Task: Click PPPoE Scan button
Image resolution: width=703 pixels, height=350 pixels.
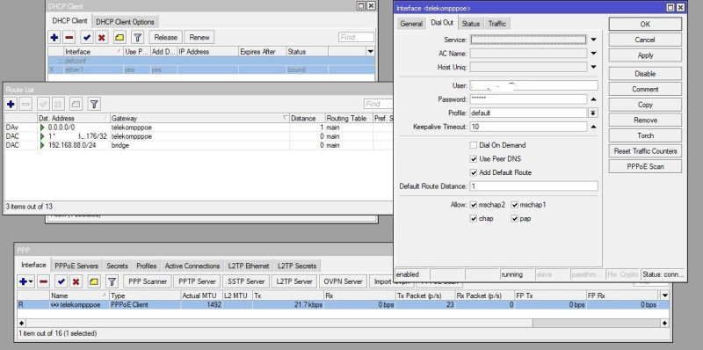Action: 645,166
